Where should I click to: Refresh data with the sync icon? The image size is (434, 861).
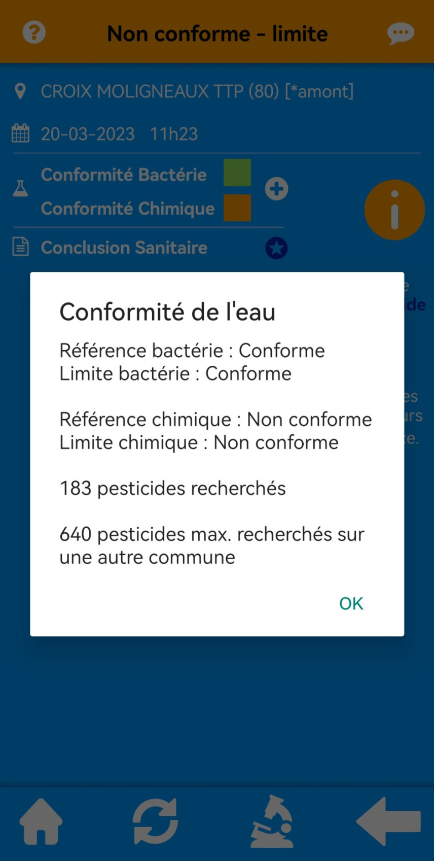point(155,821)
